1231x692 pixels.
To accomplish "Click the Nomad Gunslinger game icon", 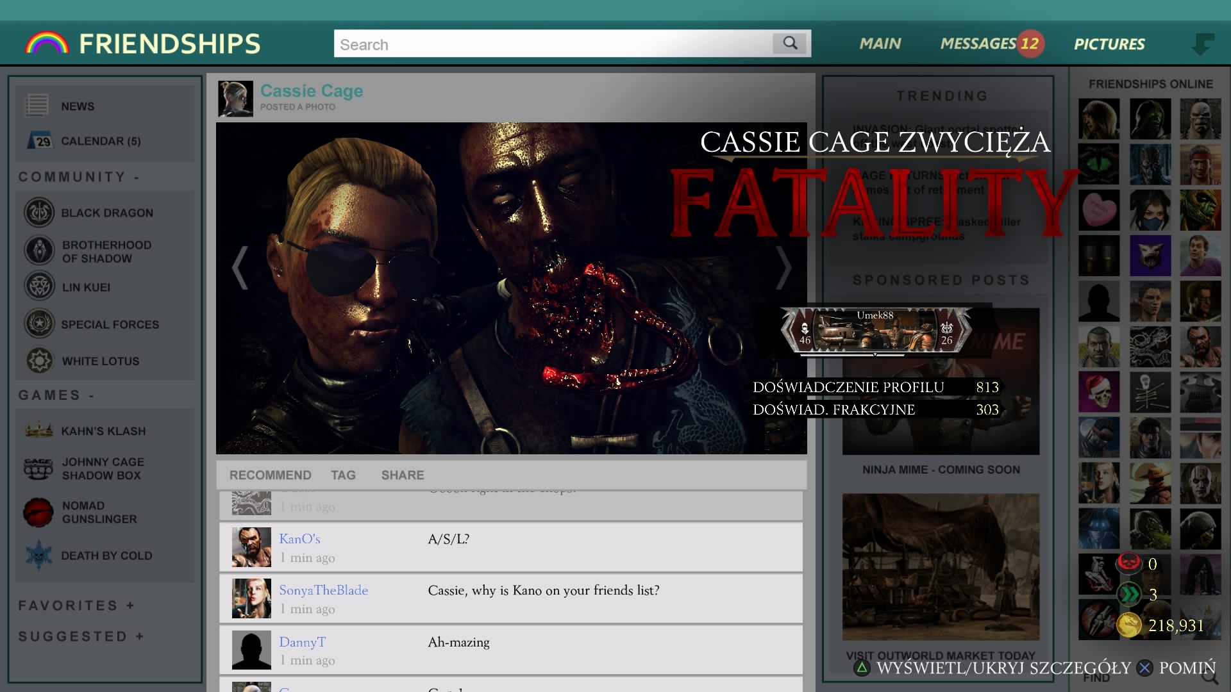I will pyautogui.click(x=38, y=513).
